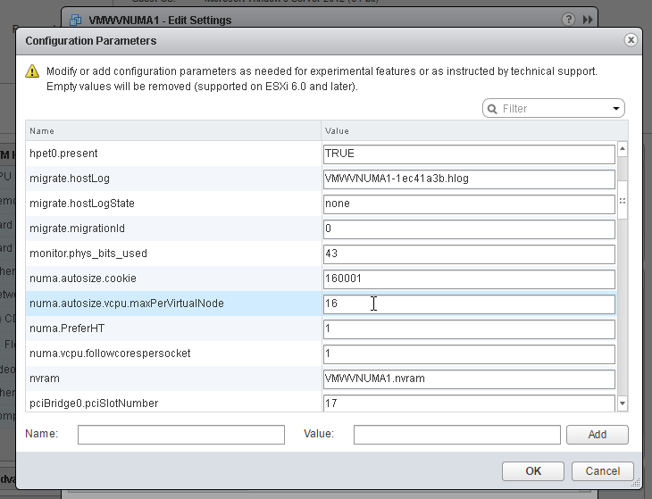Edit the migrate.hostLogState value field
The width and height of the screenshot is (652, 499).
pos(469,204)
